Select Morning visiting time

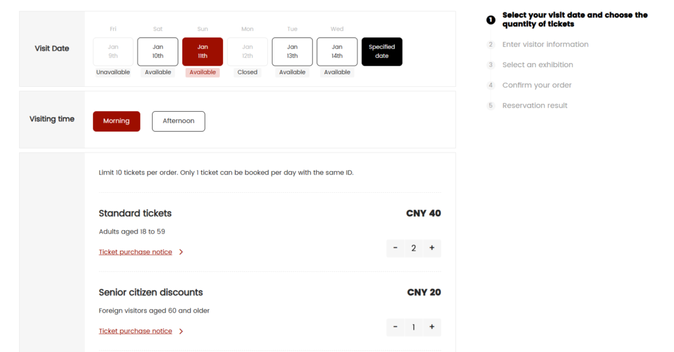pos(117,121)
